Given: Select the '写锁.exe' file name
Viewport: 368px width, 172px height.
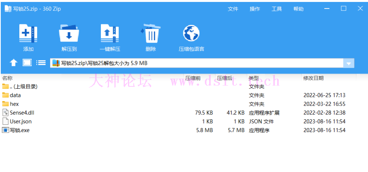Looking at the screenshot, I should pyautogui.click(x=20, y=130).
